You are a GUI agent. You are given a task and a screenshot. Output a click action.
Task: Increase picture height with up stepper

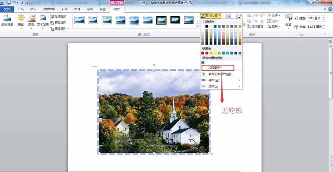click(x=324, y=17)
